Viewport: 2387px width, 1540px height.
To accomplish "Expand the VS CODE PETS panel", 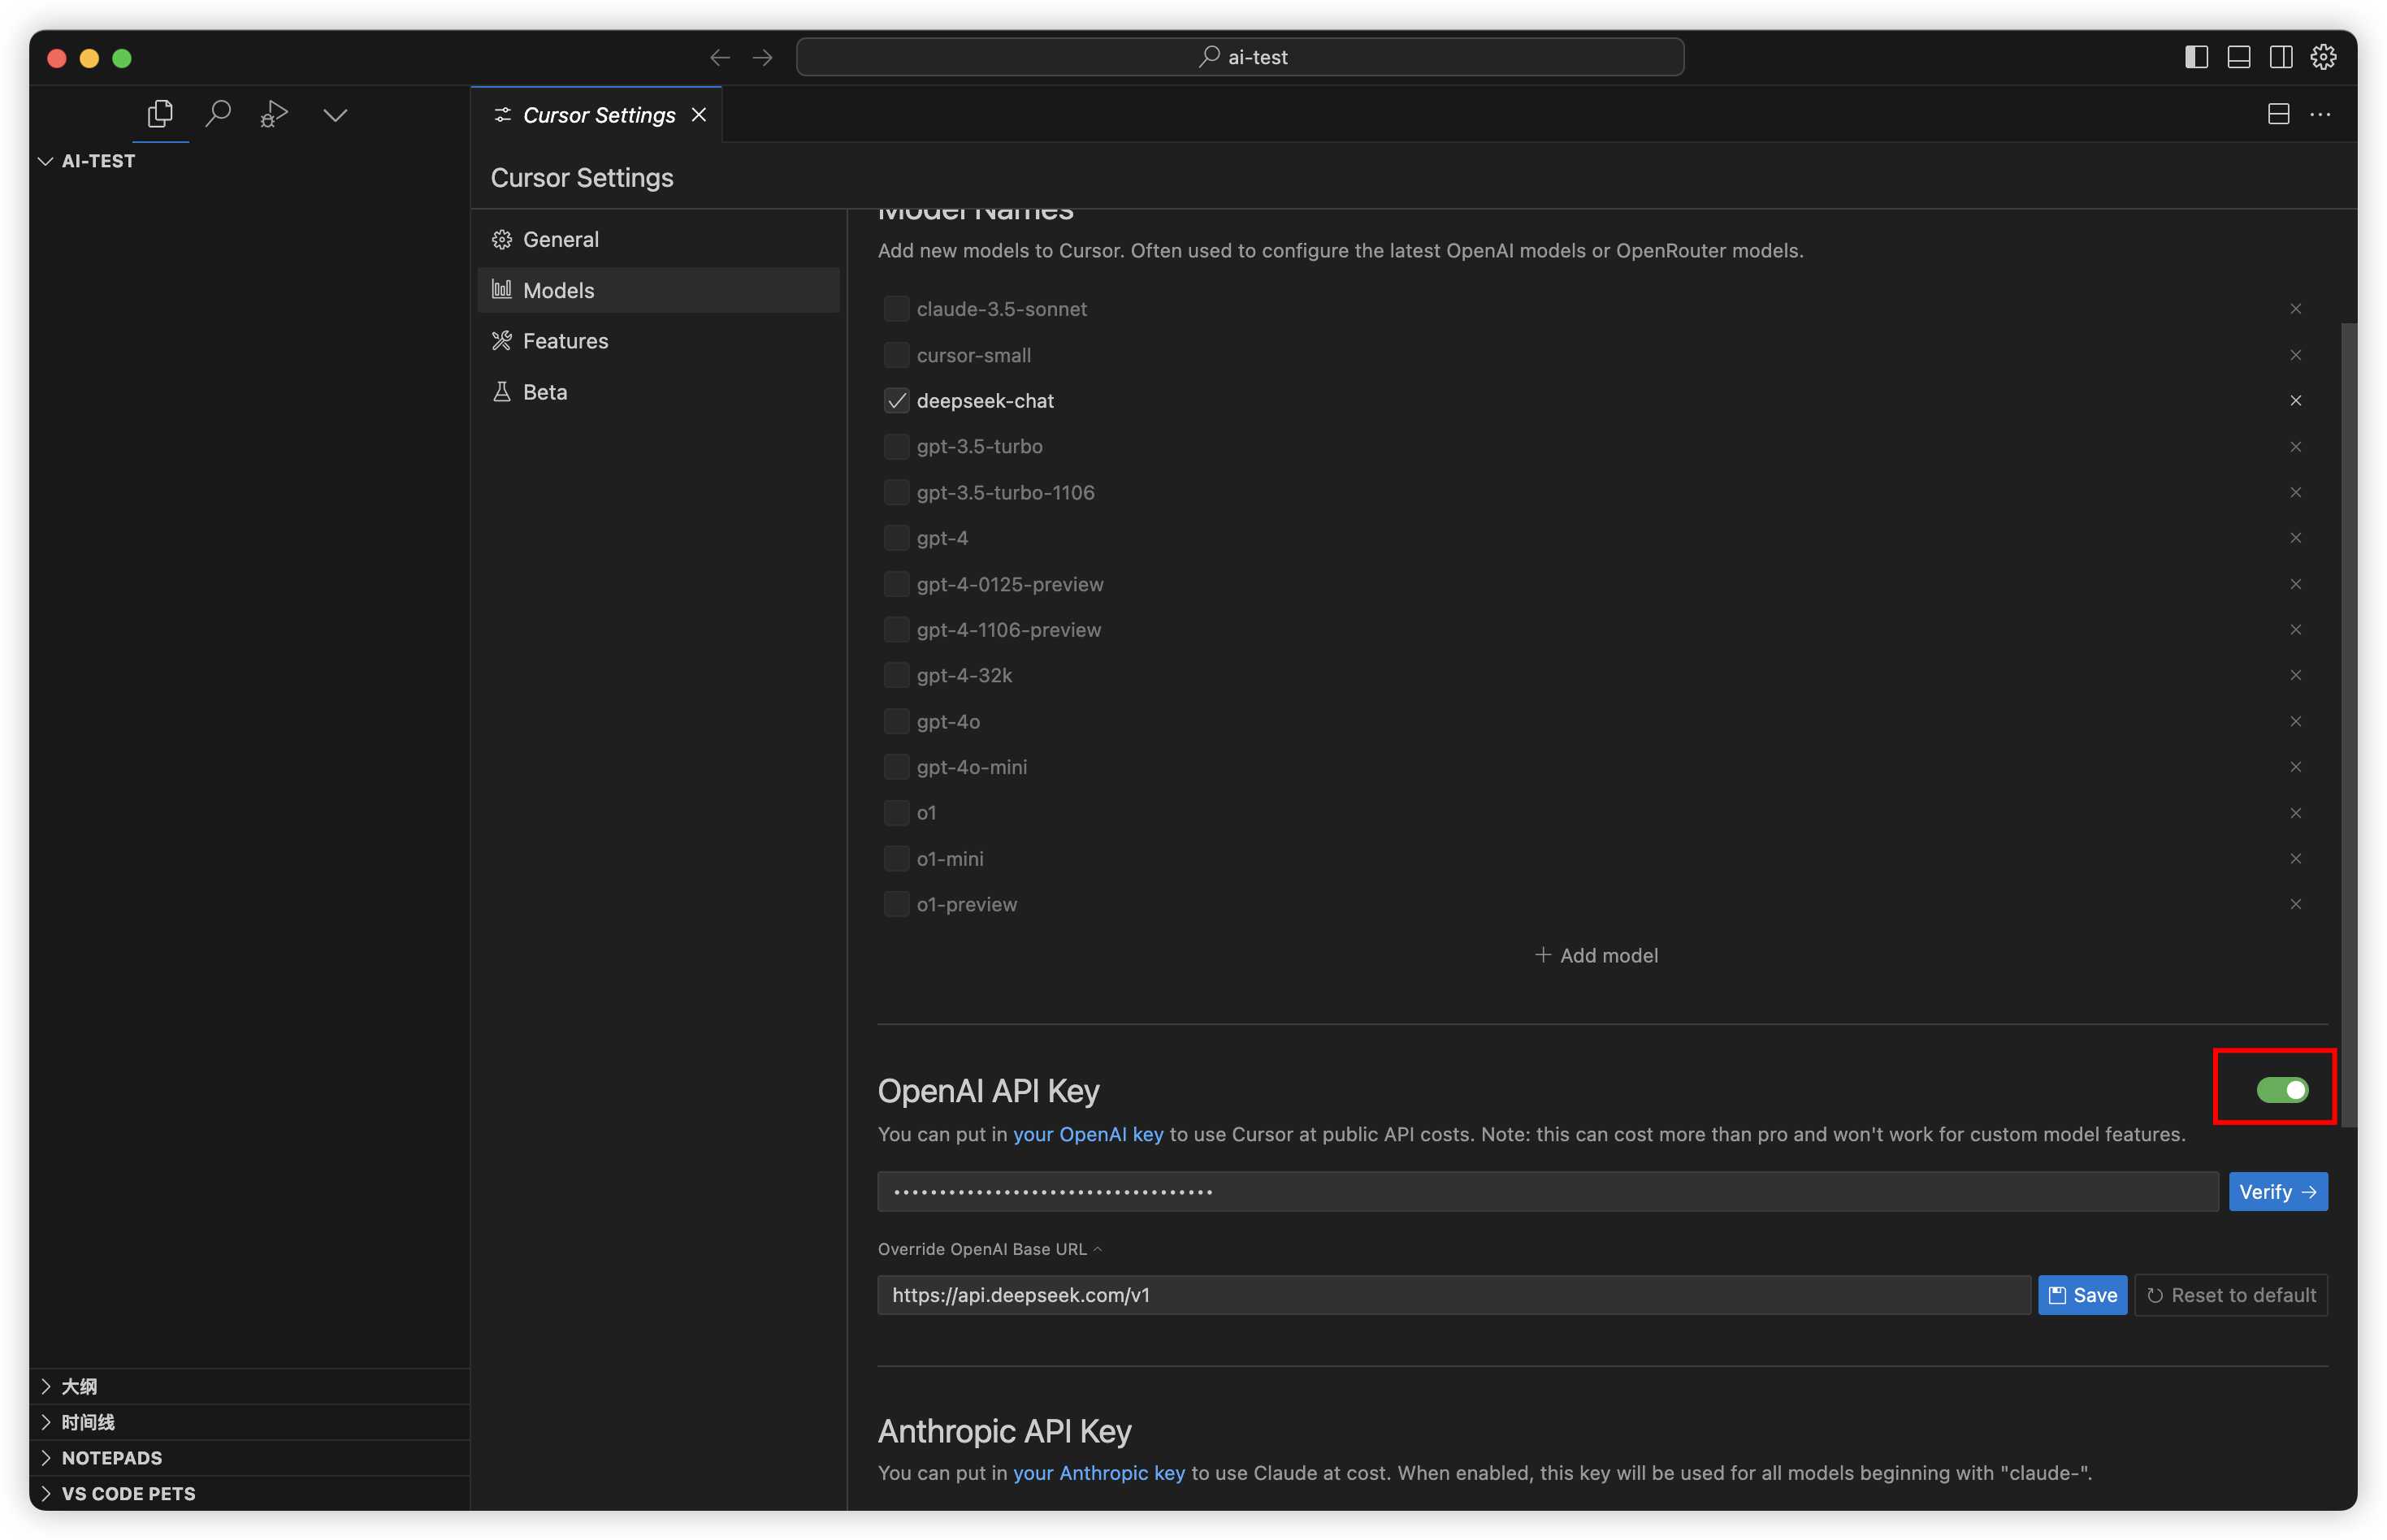I will click(249, 1495).
